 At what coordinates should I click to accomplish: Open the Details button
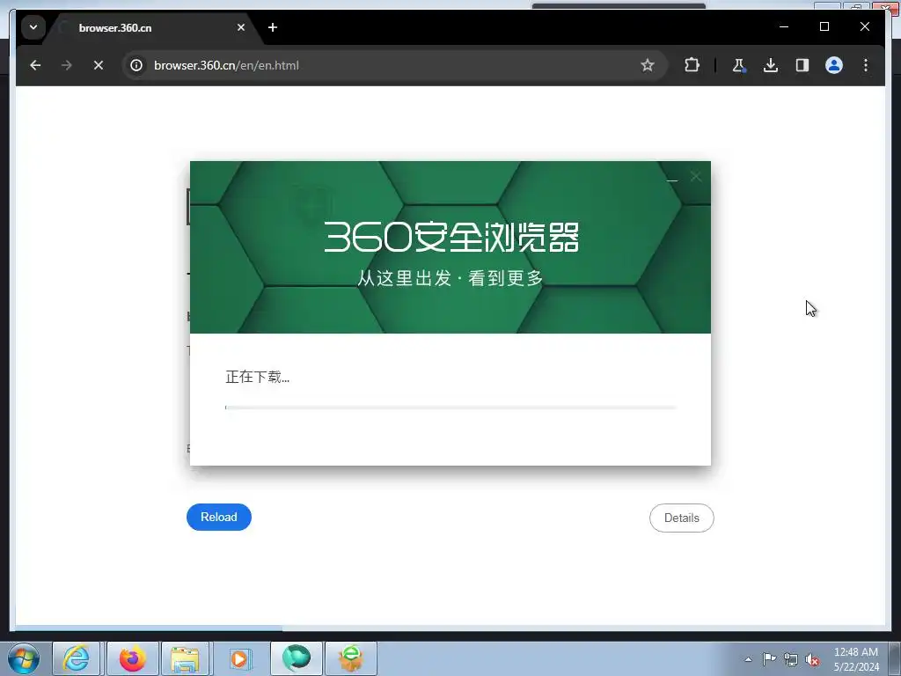click(x=682, y=518)
